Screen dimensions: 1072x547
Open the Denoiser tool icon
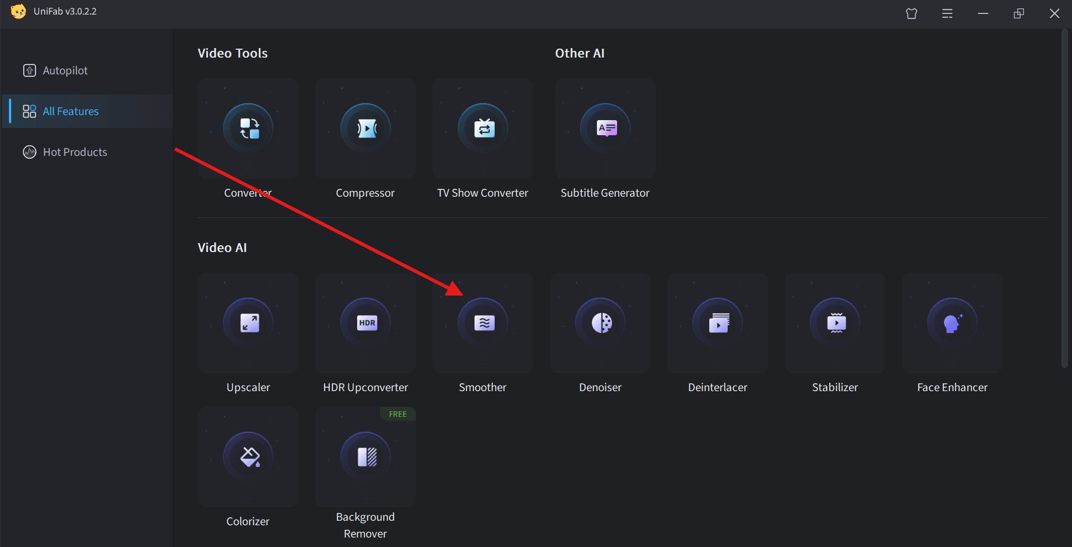click(x=600, y=323)
